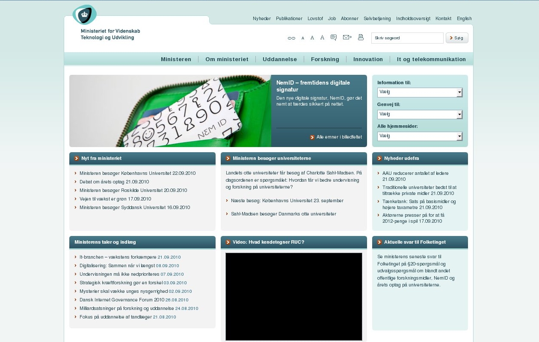Open the Genvej til dropdown
The image size is (539, 342).
coord(420,115)
